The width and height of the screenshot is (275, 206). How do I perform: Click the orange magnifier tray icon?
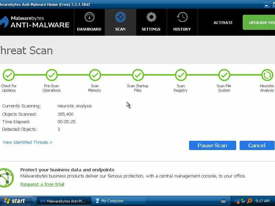[x=250, y=201]
